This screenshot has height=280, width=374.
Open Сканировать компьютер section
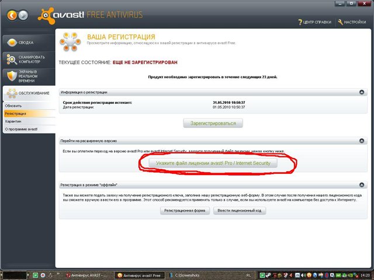29,60
